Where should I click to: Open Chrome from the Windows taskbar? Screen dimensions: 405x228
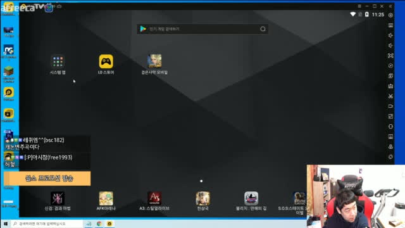99,224
